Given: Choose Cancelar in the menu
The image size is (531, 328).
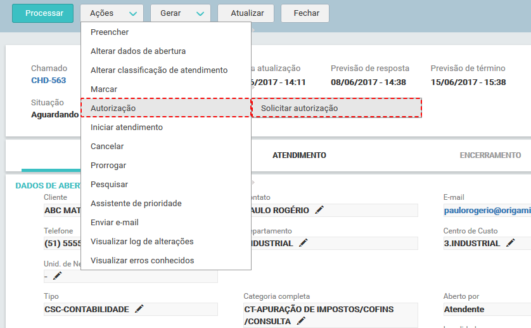Looking at the screenshot, I should (x=166, y=146).
